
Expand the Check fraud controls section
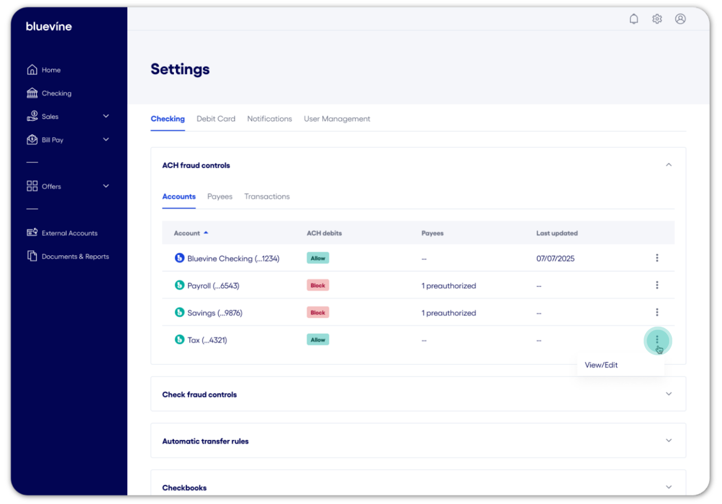(668, 394)
